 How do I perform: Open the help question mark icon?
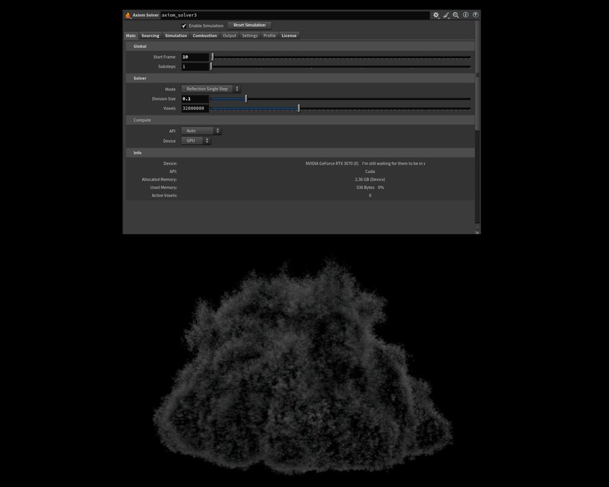pos(476,15)
